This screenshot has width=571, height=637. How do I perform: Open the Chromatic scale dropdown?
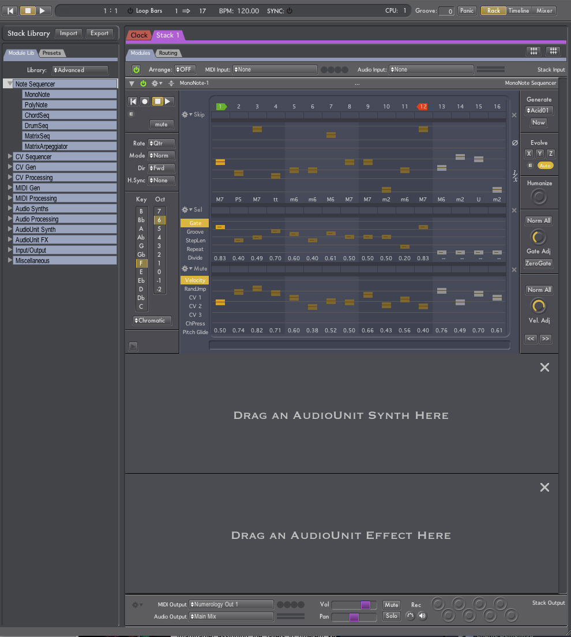[152, 321]
